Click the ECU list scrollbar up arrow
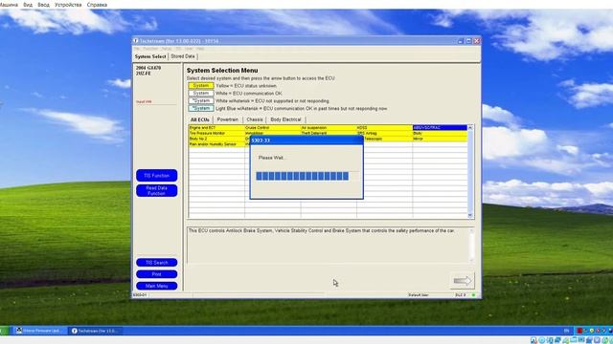This screenshot has width=613, height=344. pyautogui.click(x=470, y=128)
